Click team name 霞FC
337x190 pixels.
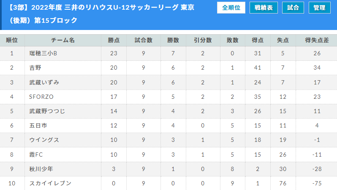click(36, 155)
